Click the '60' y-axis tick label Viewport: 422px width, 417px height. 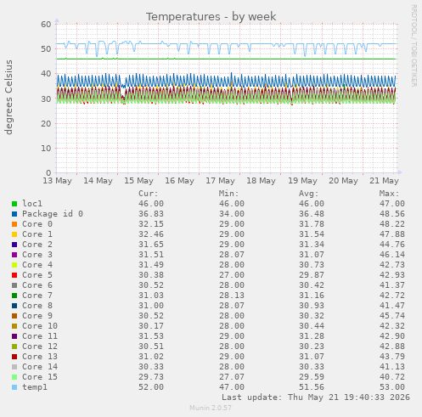point(46,25)
